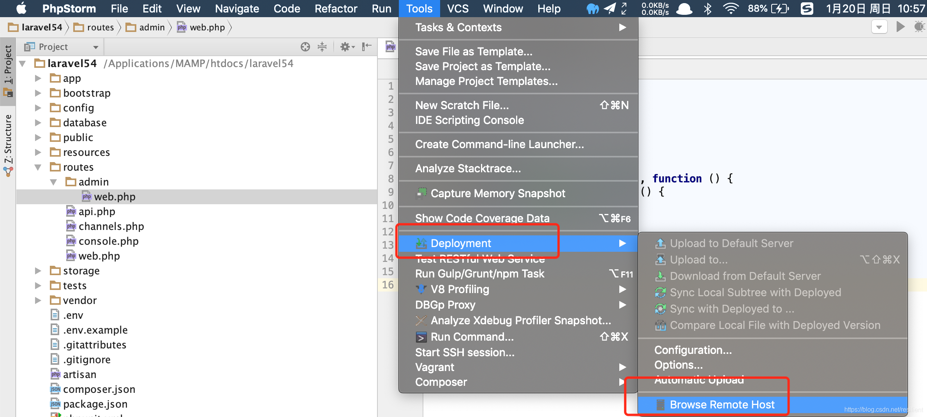Select channels.php in project tree
This screenshot has height=417, width=927.
[x=111, y=226]
